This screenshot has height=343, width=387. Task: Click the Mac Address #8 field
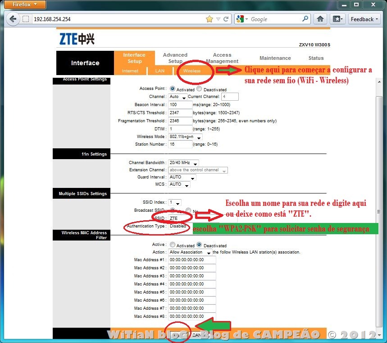click(192, 316)
